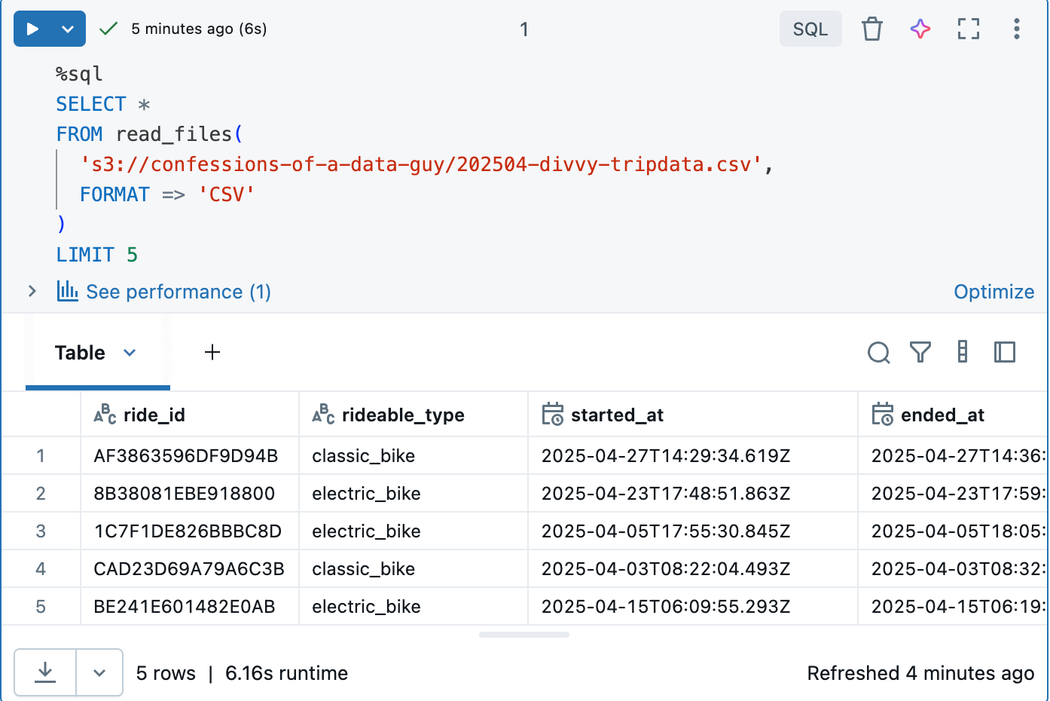The height and width of the screenshot is (701, 1050).
Task: Download the results with the download icon
Action: click(45, 672)
